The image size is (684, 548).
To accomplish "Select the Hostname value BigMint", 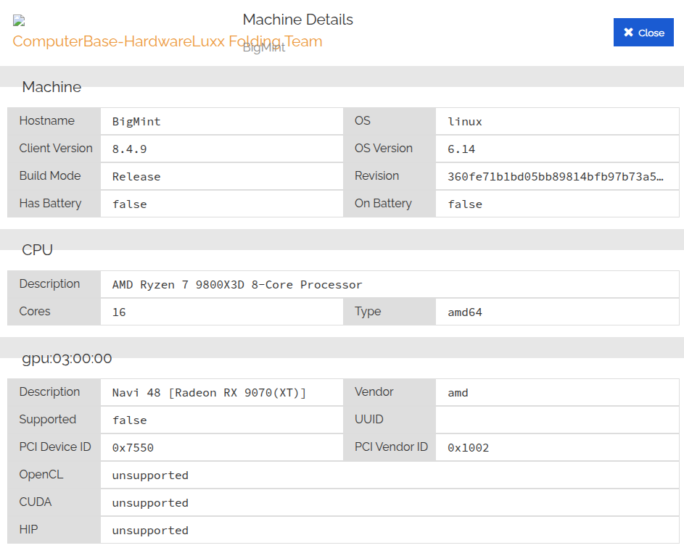I will tap(136, 122).
